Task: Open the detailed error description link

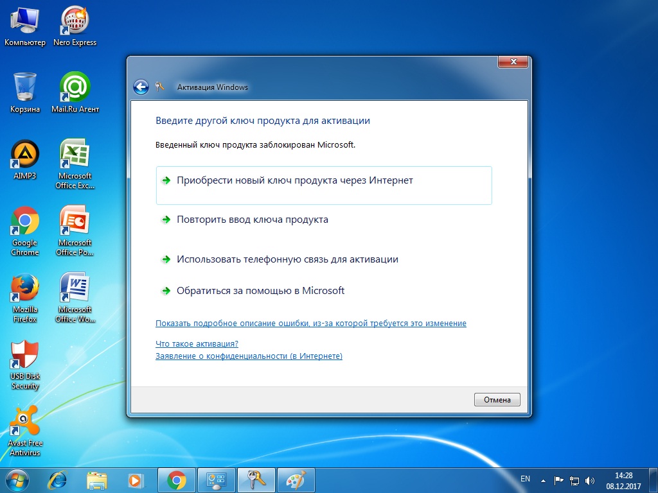Action: [311, 324]
